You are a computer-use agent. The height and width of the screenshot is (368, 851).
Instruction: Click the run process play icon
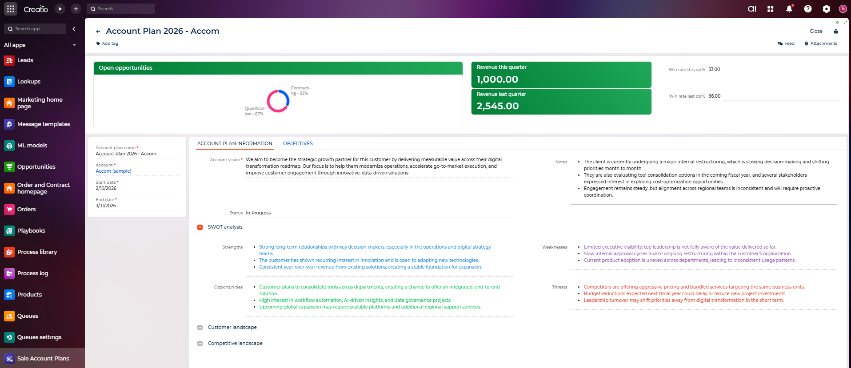pyautogui.click(x=60, y=9)
